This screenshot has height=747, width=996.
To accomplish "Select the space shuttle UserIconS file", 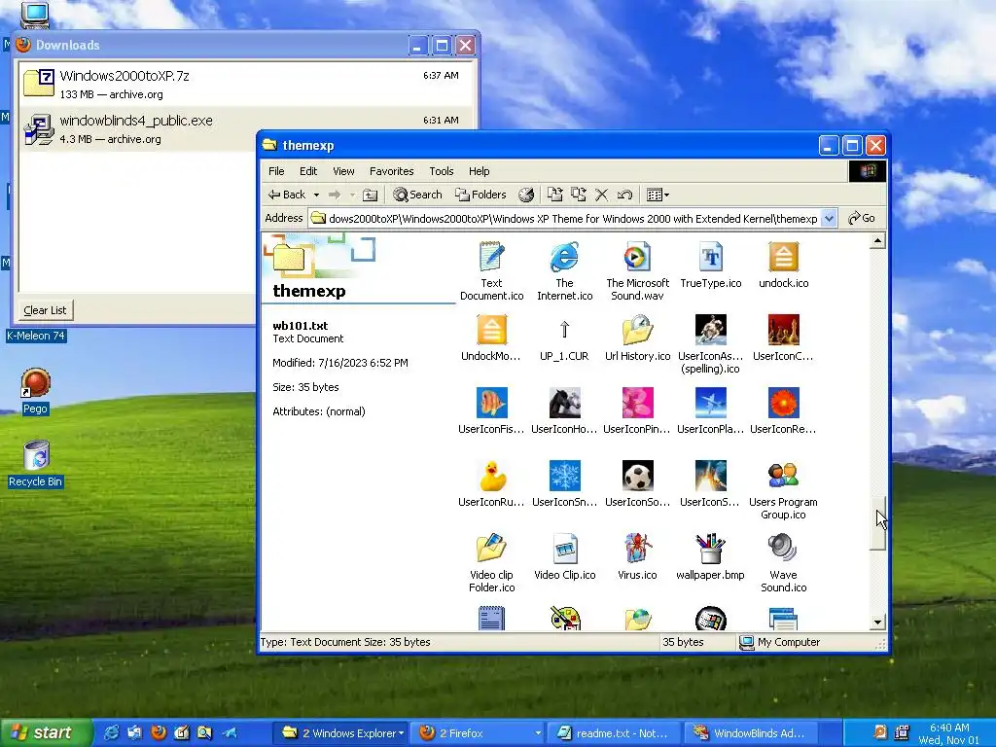I will 711,483.
